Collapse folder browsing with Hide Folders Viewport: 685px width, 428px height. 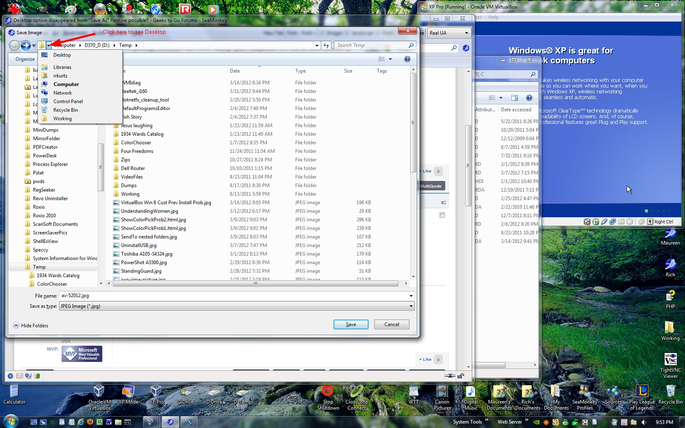[x=31, y=325]
